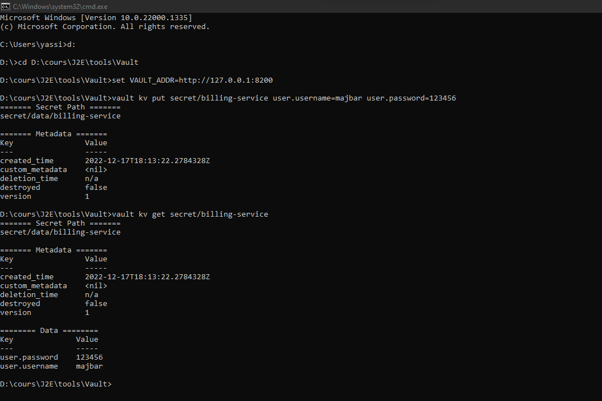Click the active command prompt line
Image resolution: width=602 pixels, height=401 pixels.
pos(56,384)
